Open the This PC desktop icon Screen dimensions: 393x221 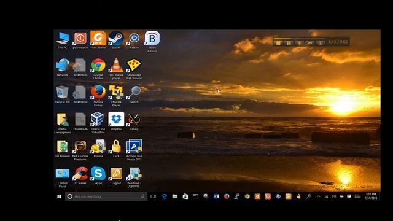(63, 40)
